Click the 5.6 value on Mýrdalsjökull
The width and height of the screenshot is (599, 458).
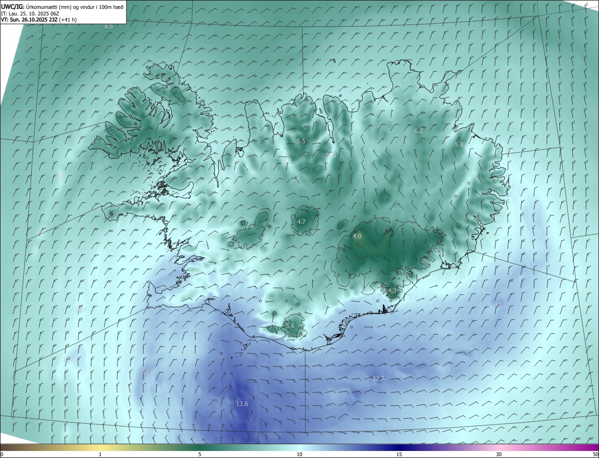tap(290, 326)
